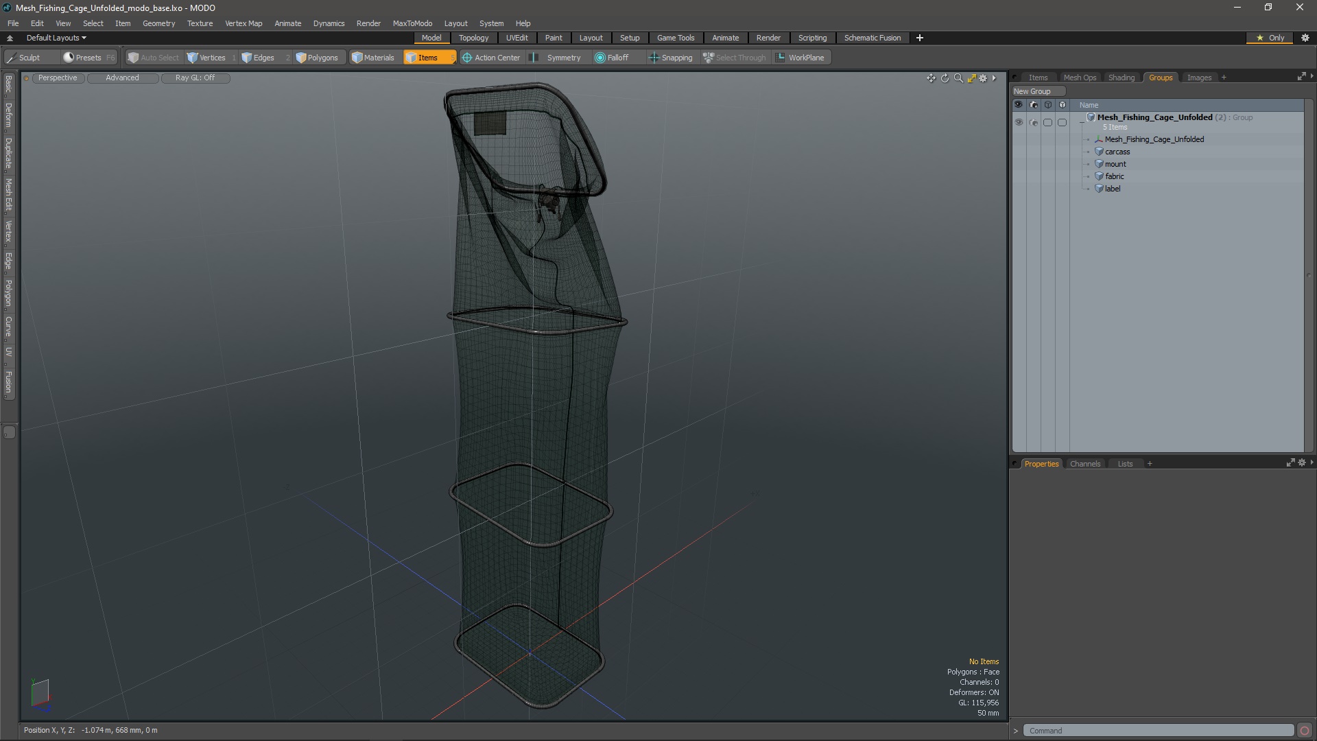Select the Vertices selection mode
This screenshot has width=1317, height=741.
click(x=212, y=57)
